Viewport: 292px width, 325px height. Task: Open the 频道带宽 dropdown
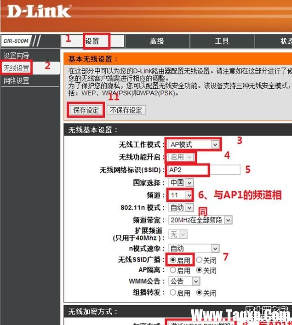coord(200,220)
